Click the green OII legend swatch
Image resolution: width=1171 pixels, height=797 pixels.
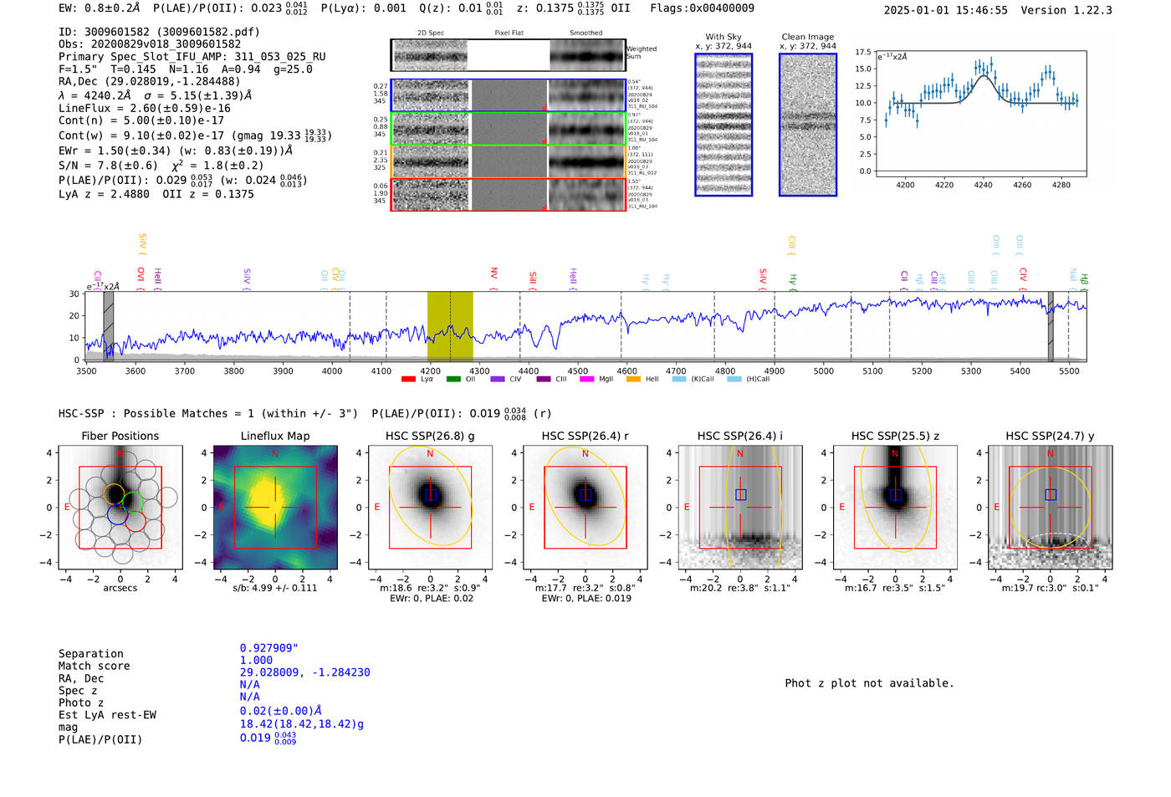(453, 379)
